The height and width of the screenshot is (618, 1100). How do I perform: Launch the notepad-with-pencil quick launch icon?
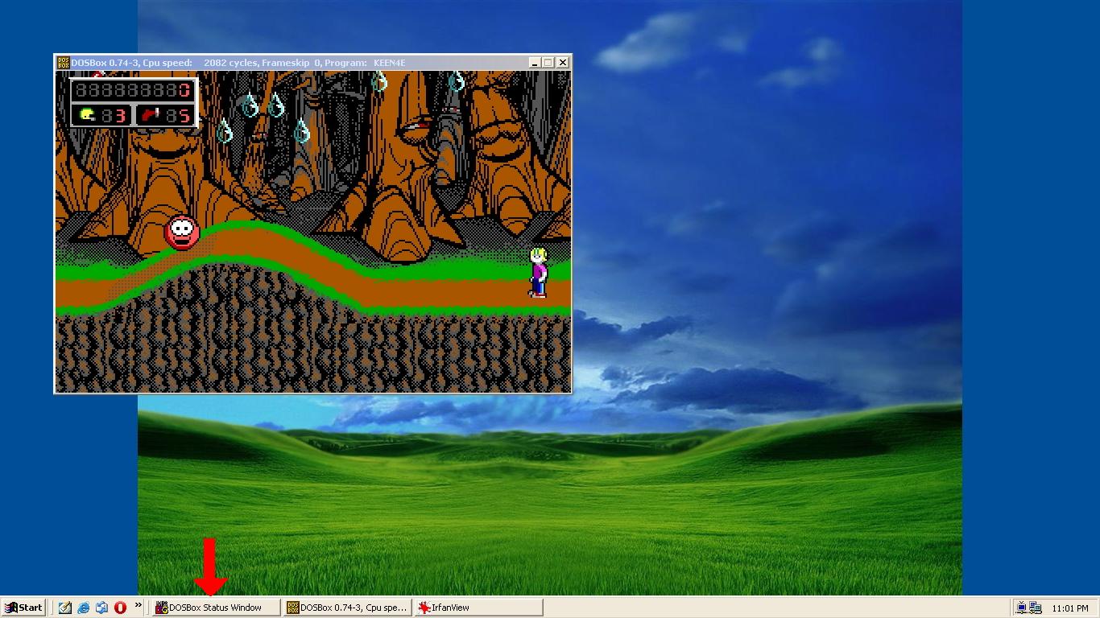pos(65,608)
